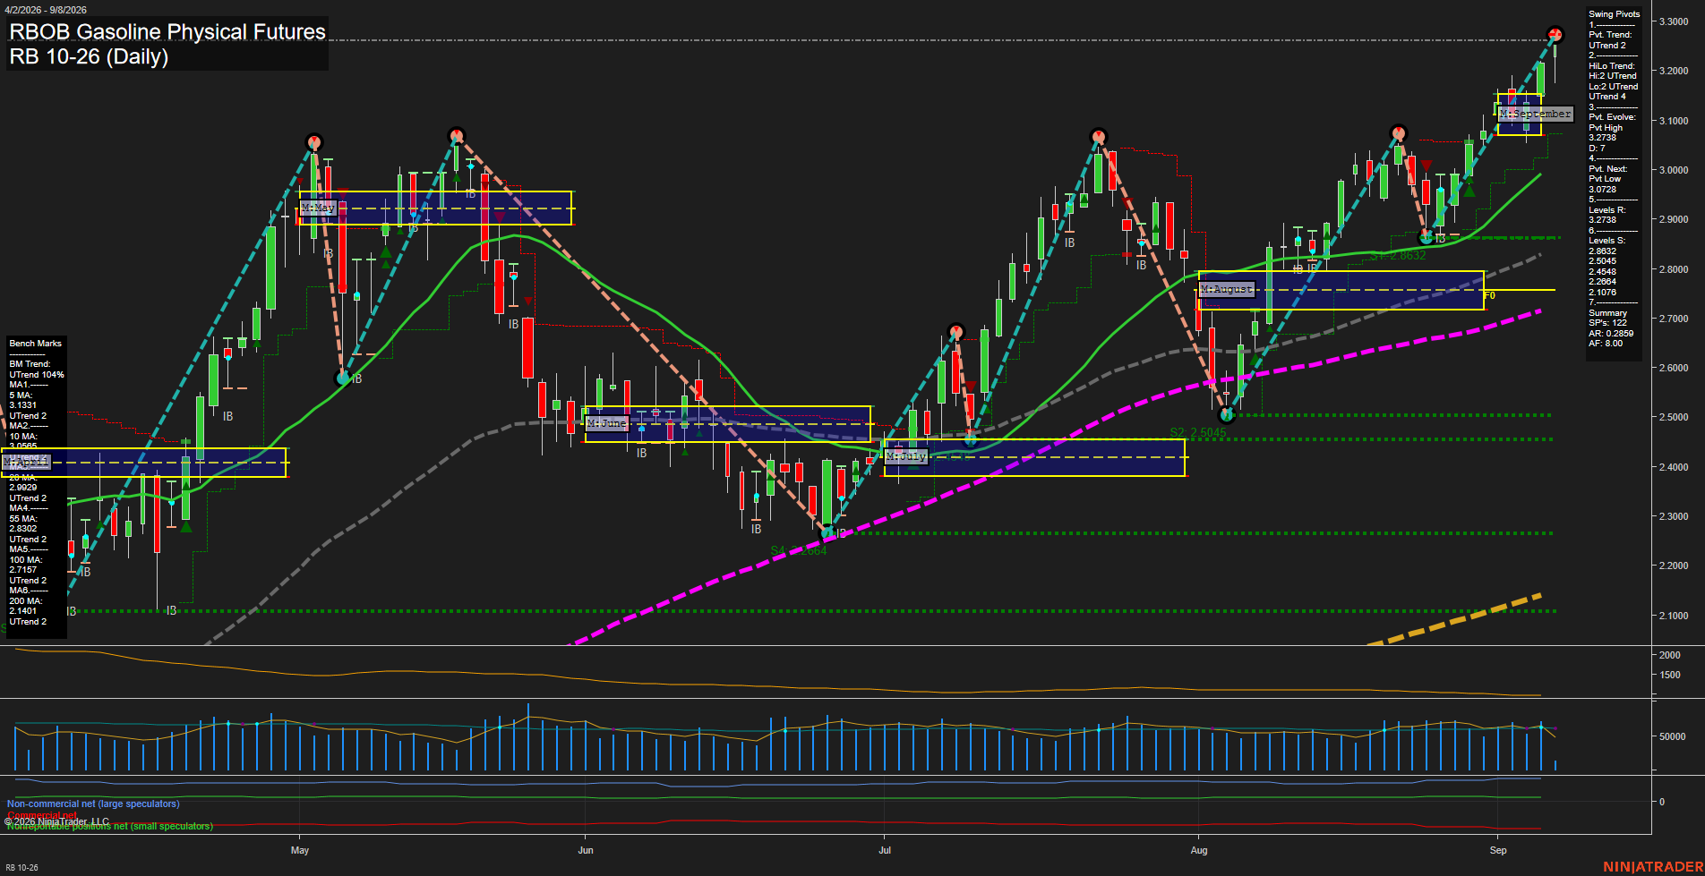
Task: Click the 3.2000 price axis label
Action: point(1673,71)
